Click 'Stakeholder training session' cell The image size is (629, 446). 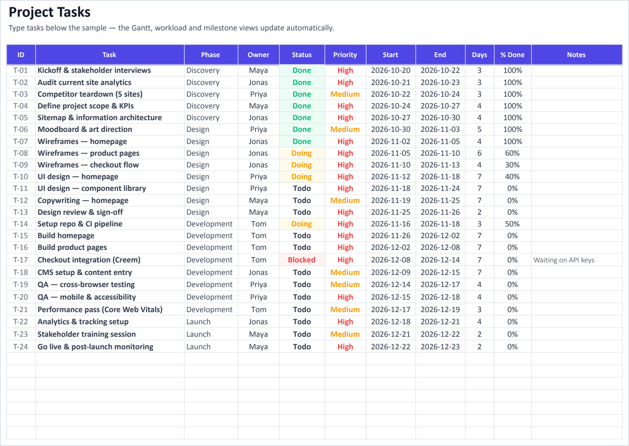coord(110,334)
